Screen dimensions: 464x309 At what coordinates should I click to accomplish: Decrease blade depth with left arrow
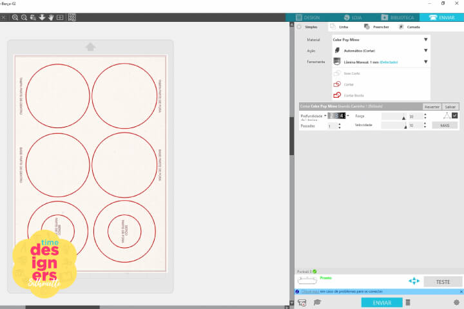[x=325, y=116]
